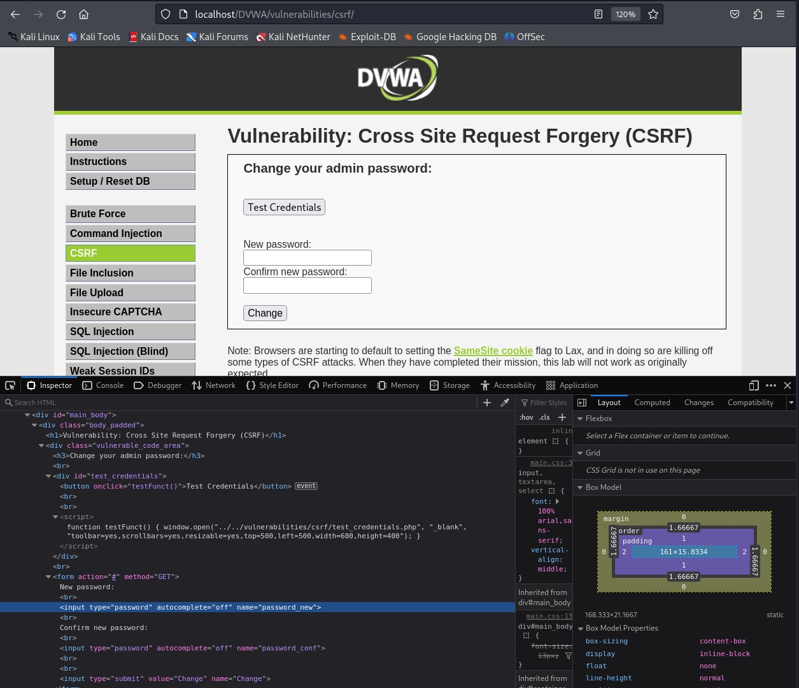Collapse the Flexbox section

click(580, 419)
